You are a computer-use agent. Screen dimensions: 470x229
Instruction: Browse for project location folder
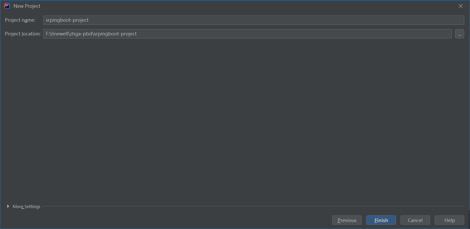[x=459, y=34]
